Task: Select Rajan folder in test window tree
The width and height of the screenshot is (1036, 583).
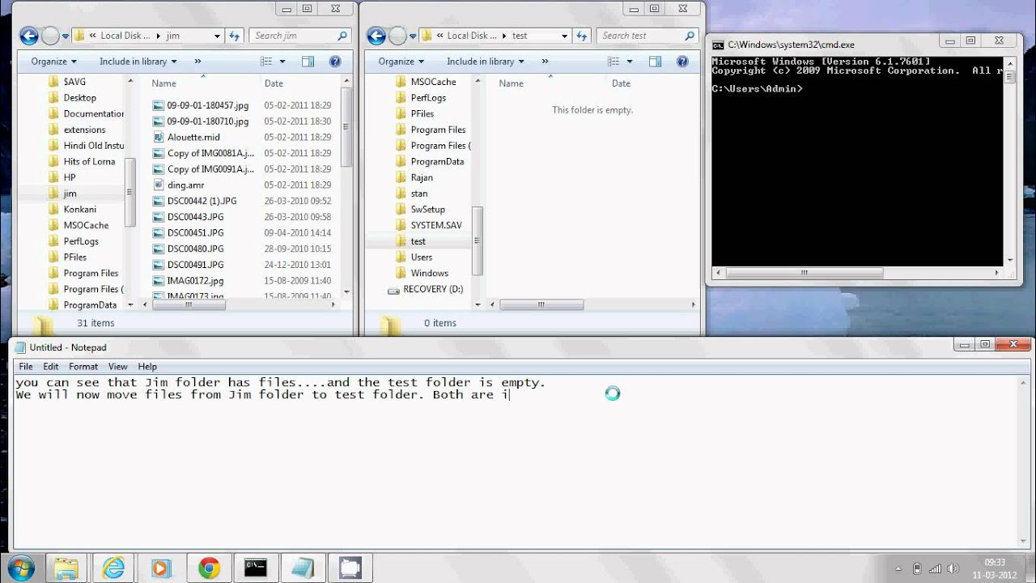Action: (422, 177)
